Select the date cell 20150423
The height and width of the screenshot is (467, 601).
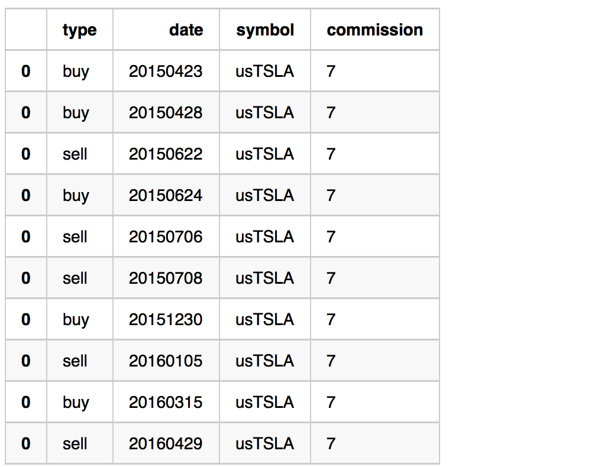click(166, 72)
